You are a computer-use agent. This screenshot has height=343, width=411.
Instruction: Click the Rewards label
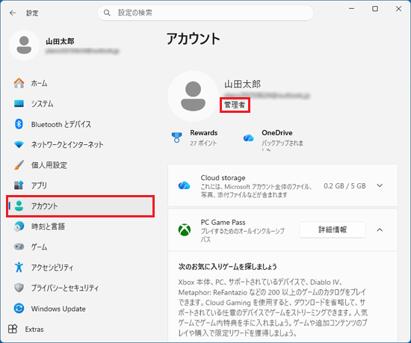(x=204, y=132)
